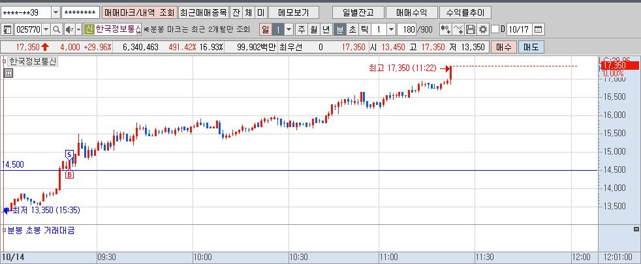Add indicator with the line-plus icon
This screenshot has width=641, height=264.
coord(459,29)
